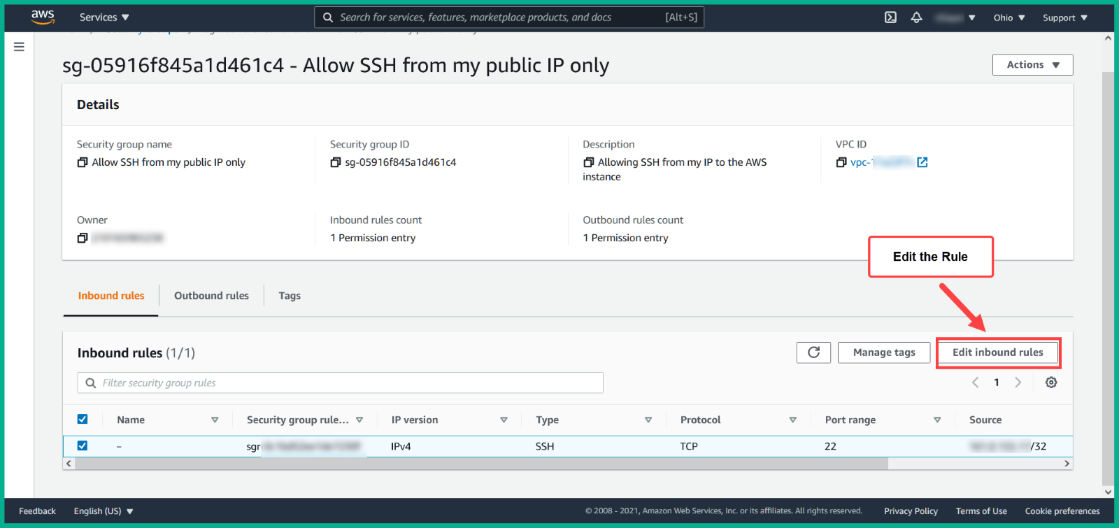Open the Feedback link
This screenshot has height=528, width=1119.
[37, 511]
